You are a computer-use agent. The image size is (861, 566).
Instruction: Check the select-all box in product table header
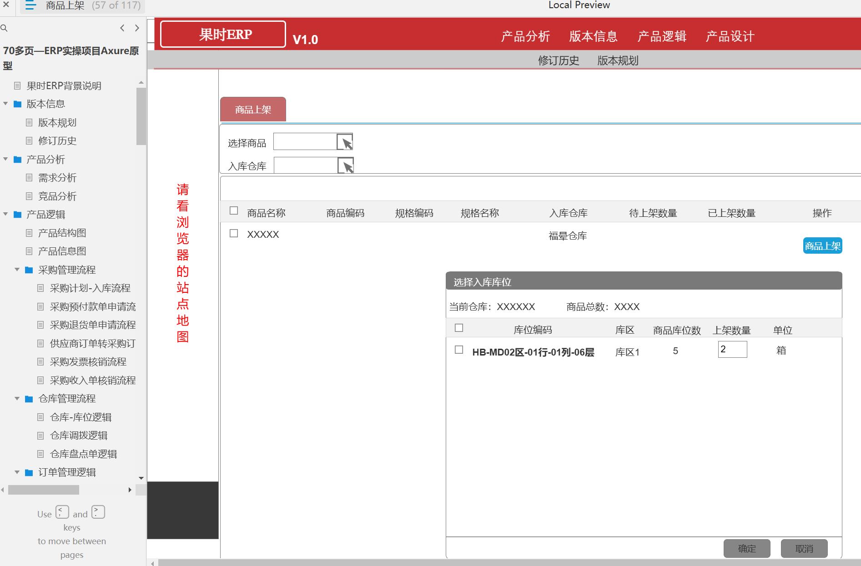[234, 210]
